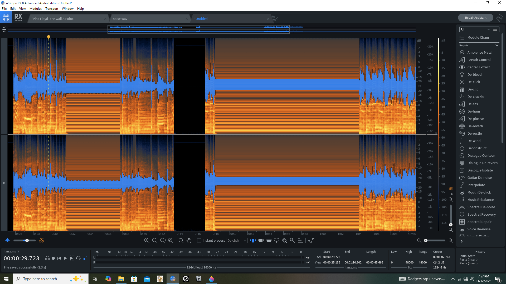The height and width of the screenshot is (284, 506).
Task: Activate the Grab and drag hand tool
Action: point(189,240)
